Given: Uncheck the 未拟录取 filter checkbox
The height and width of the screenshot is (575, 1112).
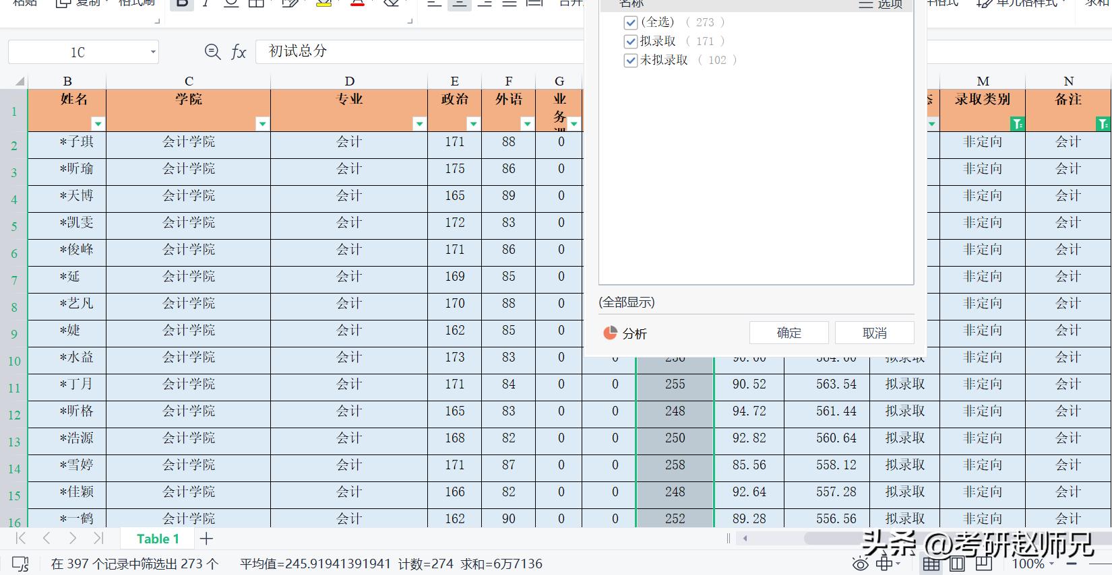Looking at the screenshot, I should tap(631, 60).
